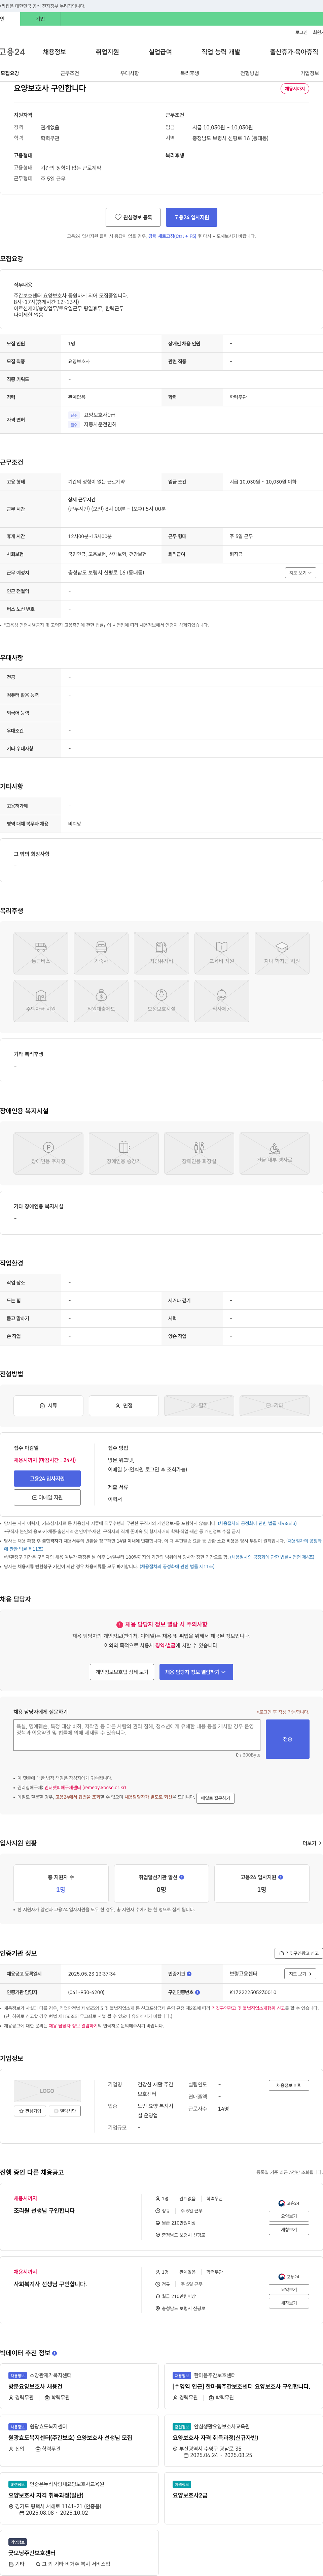Click the 로그인 link at top
323x2576 pixels.
301,32
